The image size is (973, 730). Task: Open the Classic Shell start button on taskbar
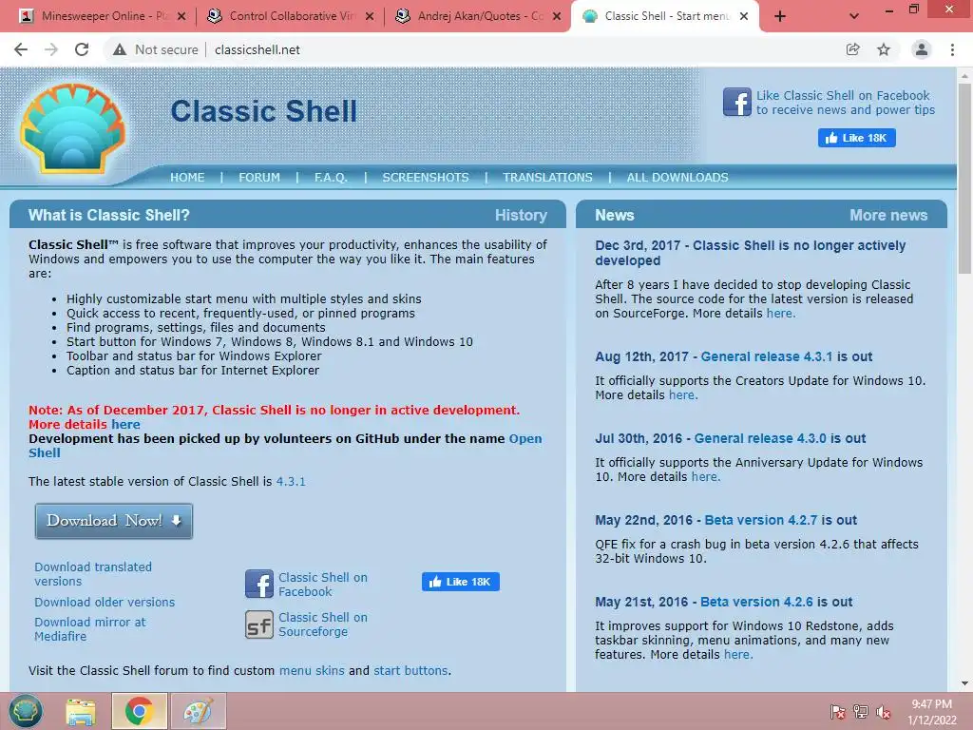tap(26, 711)
